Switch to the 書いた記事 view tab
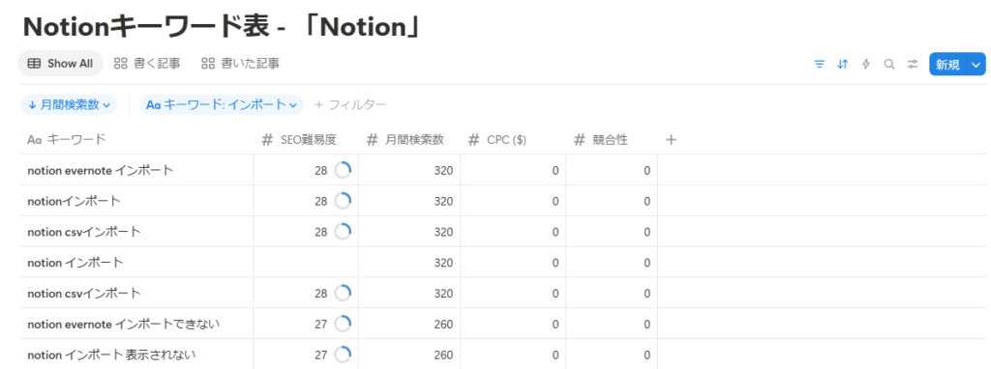Screen dimensions: 991x369 coord(240,63)
